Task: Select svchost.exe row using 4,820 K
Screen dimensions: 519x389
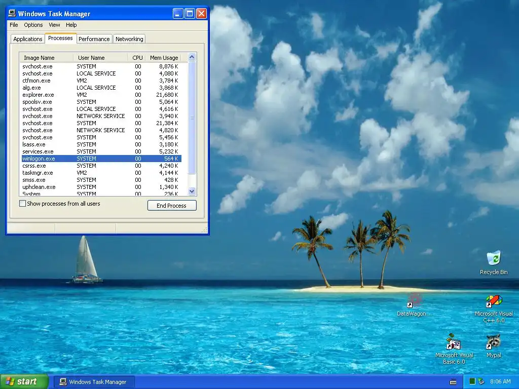Action: pyautogui.click(x=101, y=130)
